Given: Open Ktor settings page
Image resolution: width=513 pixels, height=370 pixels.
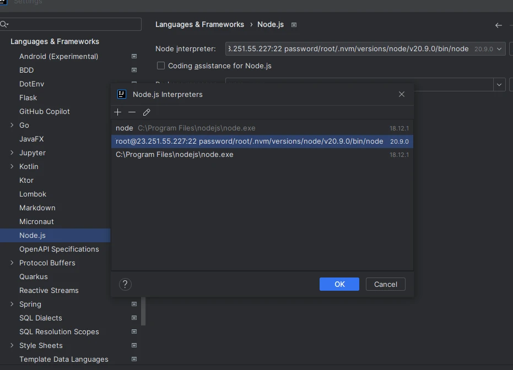Looking at the screenshot, I should 26,181.
